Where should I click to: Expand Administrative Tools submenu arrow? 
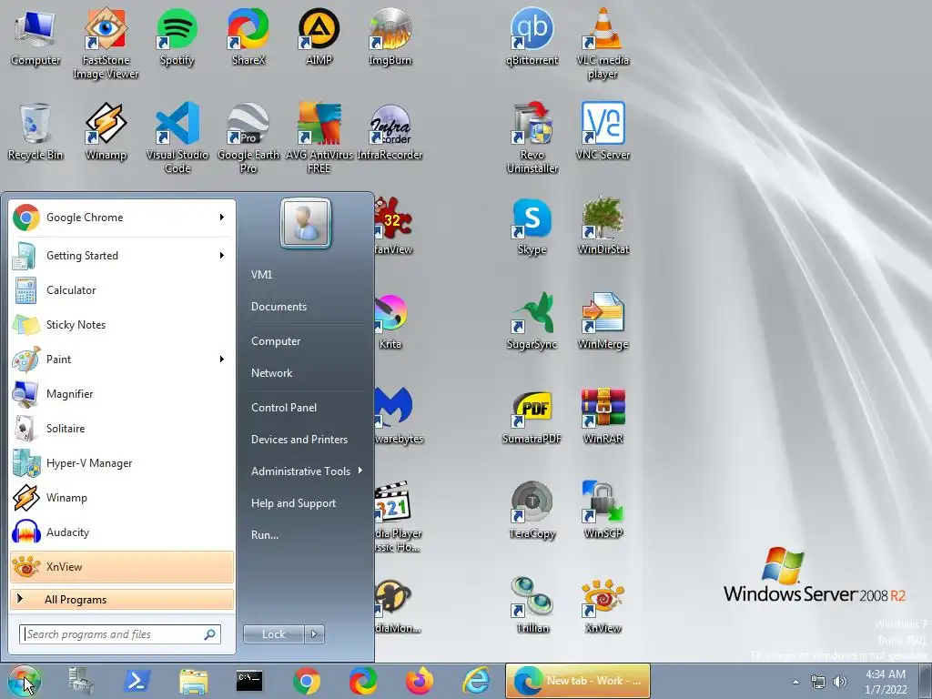click(x=360, y=471)
